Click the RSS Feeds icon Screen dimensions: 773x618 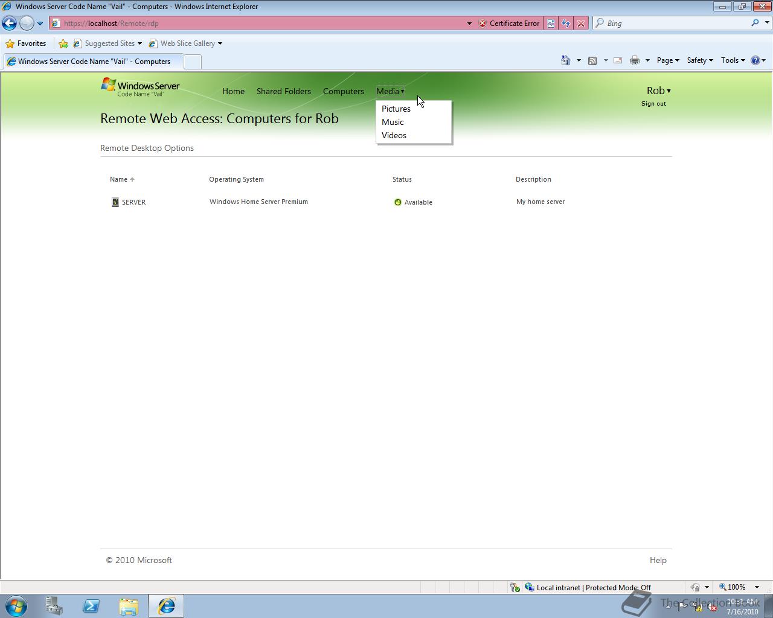coord(592,60)
